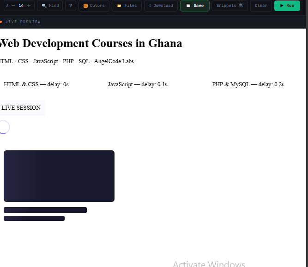Open the Files folder panel

[127, 6]
